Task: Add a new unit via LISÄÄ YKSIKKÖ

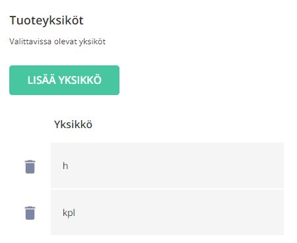Action: pyautogui.click(x=64, y=80)
